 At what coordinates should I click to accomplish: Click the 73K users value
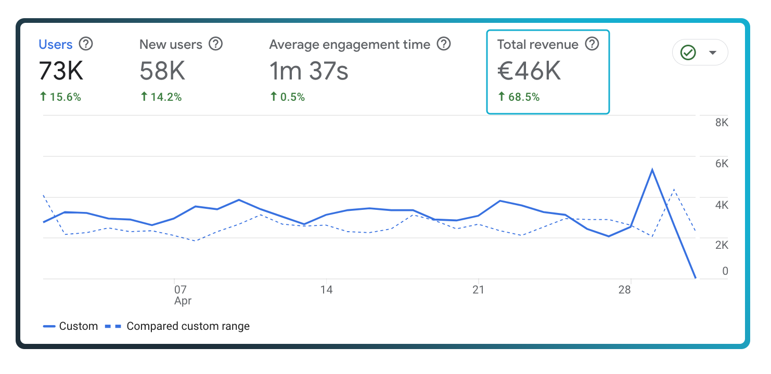pos(61,71)
